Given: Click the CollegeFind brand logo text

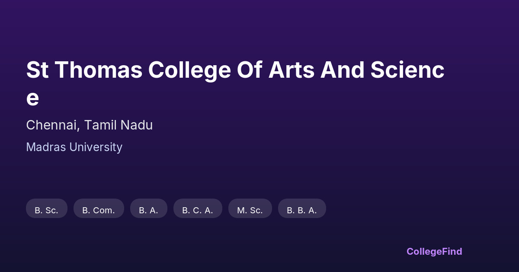Looking at the screenshot, I should [434, 251].
